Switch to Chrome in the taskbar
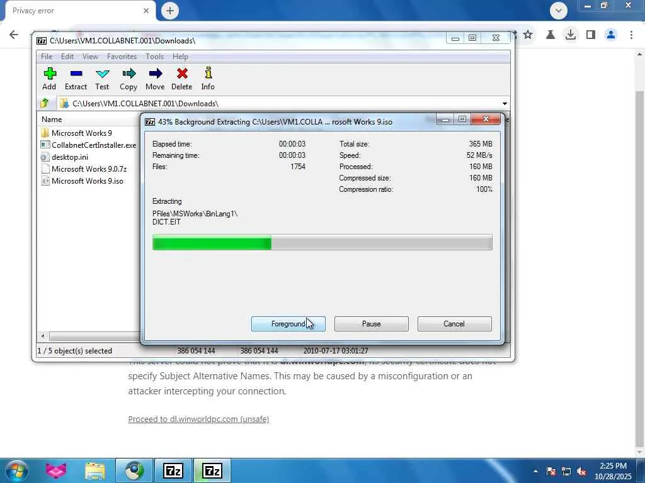The image size is (645, 483). click(134, 470)
